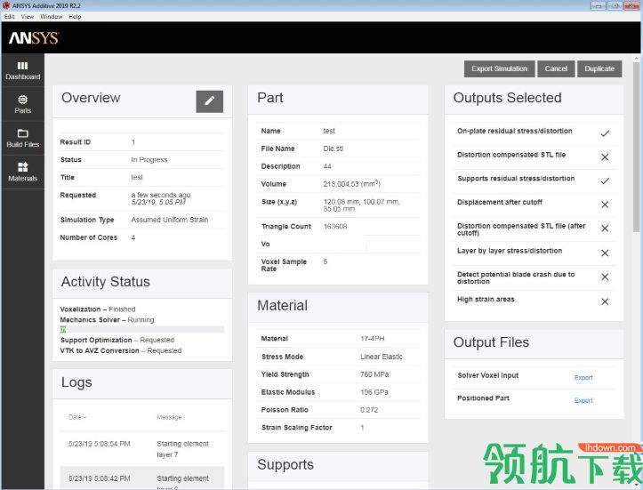The width and height of the screenshot is (643, 490).
Task: Click the Duplicate button
Action: click(599, 68)
